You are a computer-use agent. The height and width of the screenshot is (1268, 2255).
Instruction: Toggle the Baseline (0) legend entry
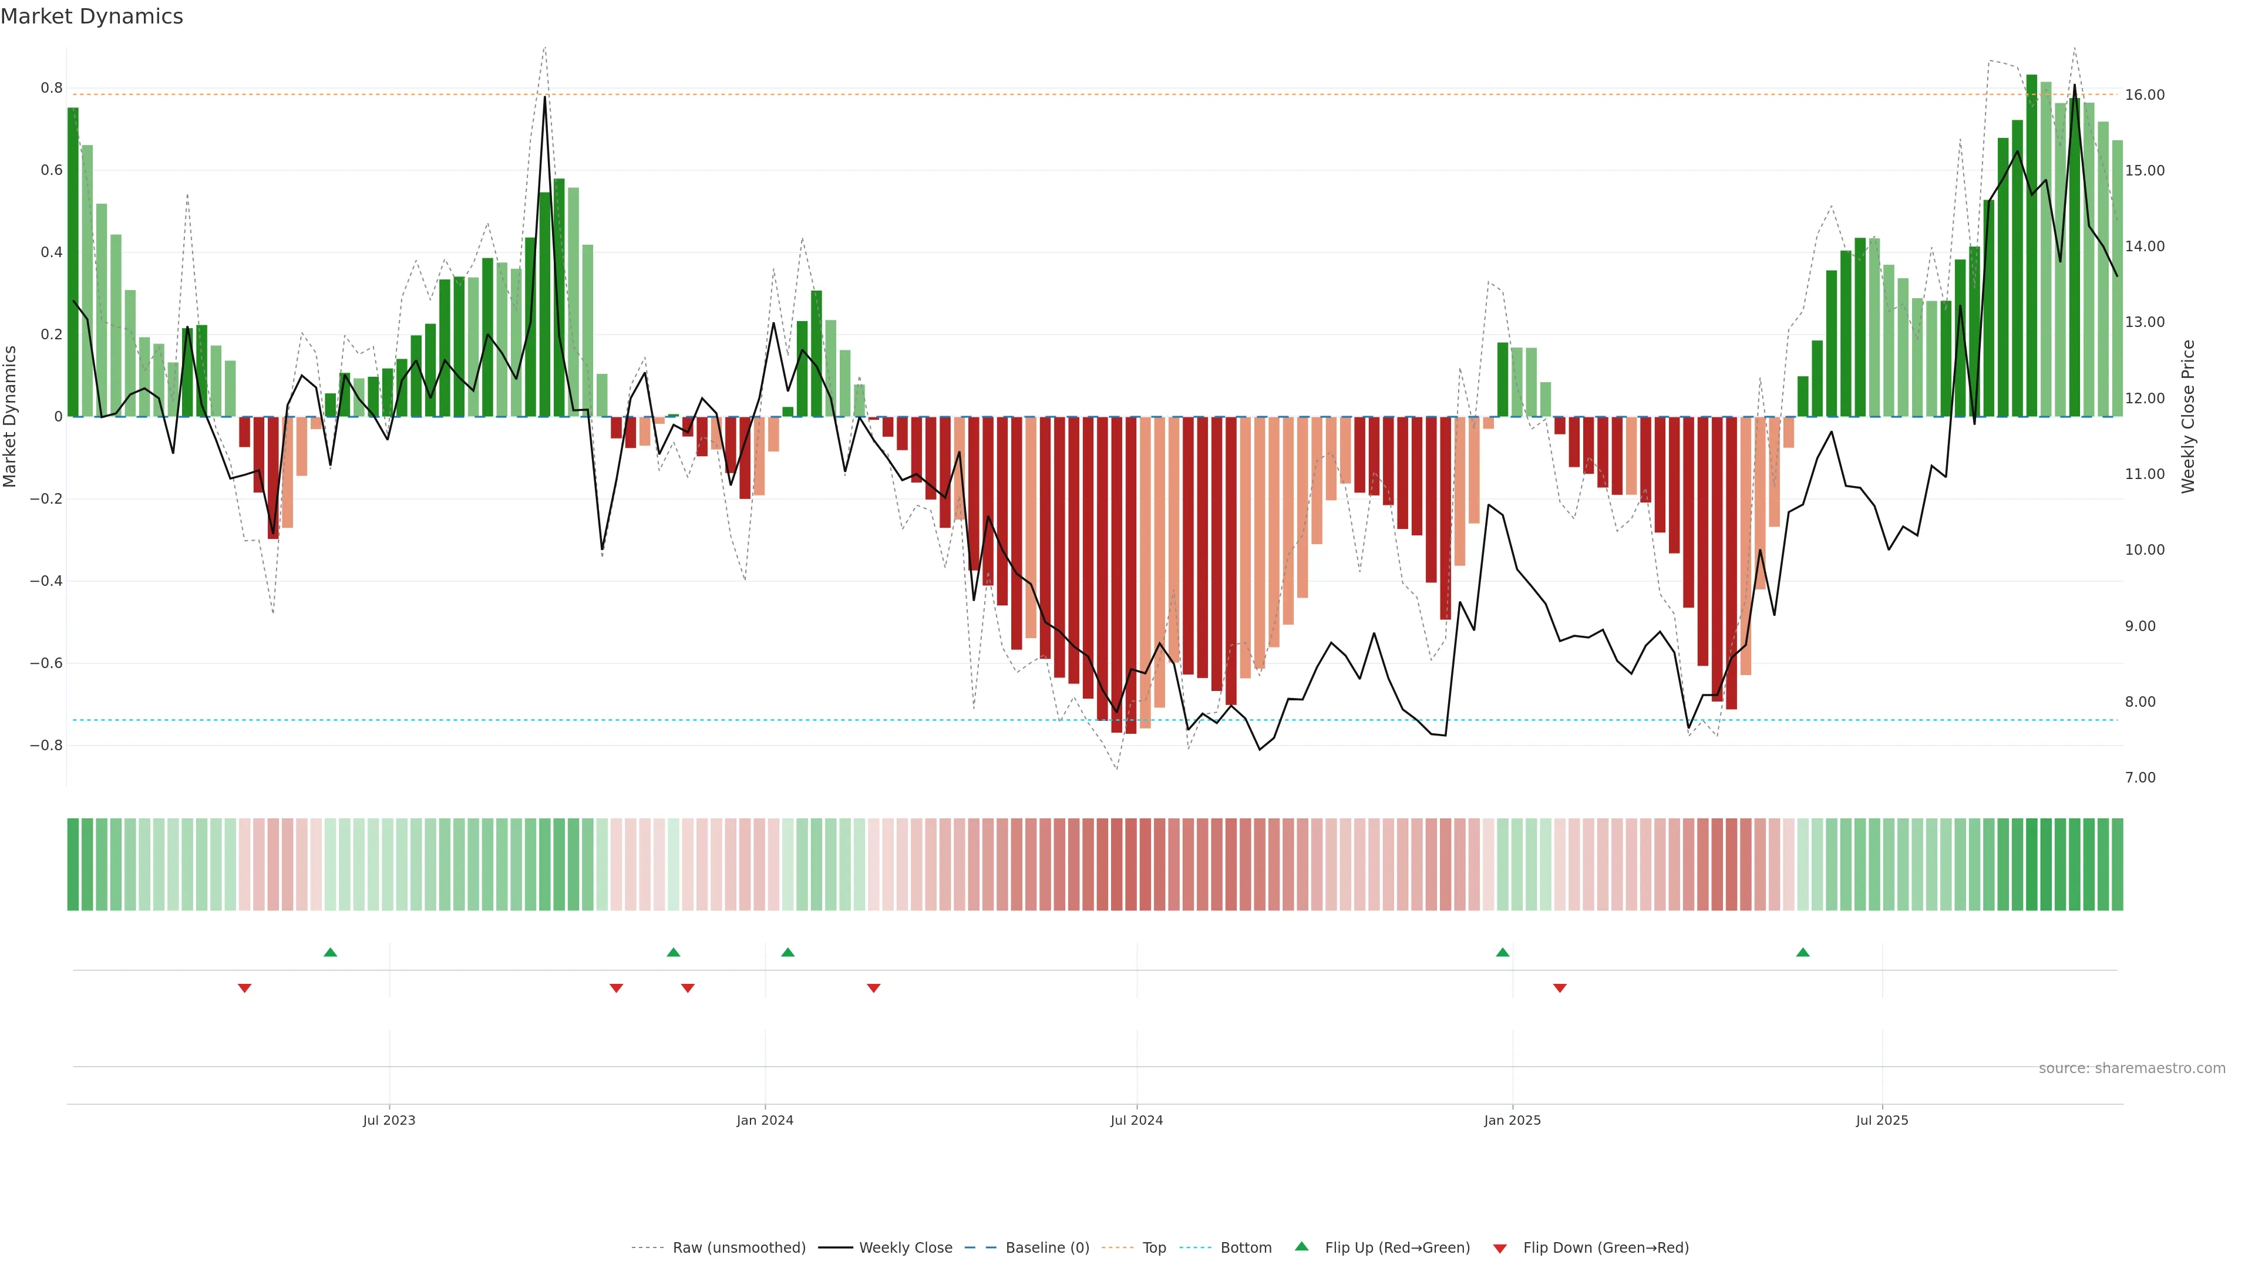[x=1047, y=1248]
